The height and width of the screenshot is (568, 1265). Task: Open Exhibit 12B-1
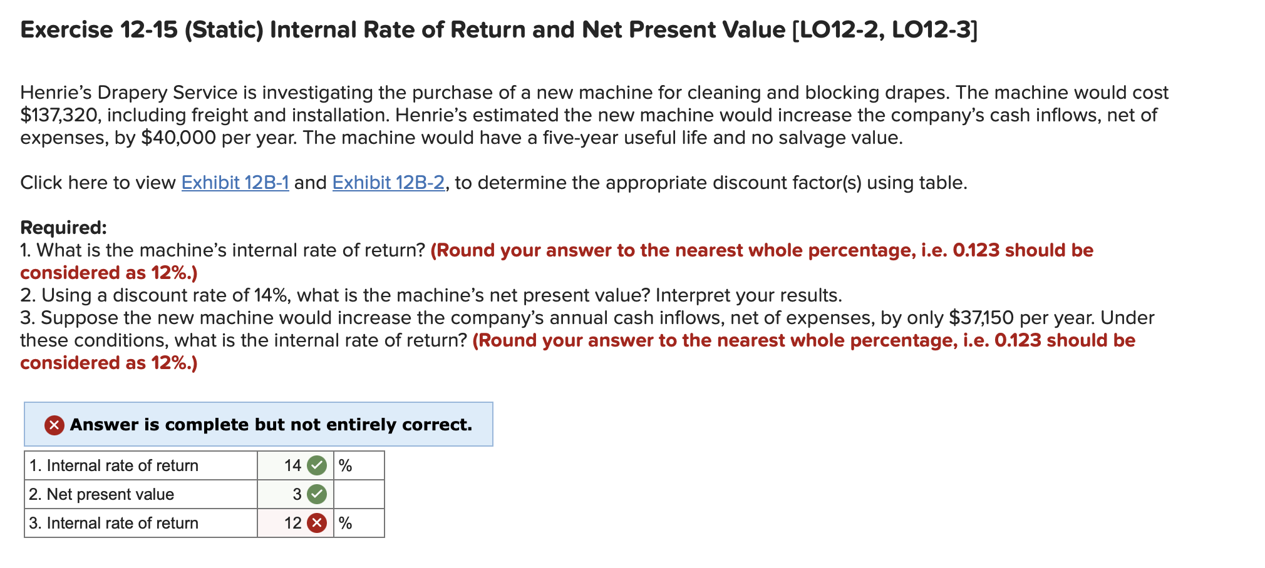tap(234, 183)
